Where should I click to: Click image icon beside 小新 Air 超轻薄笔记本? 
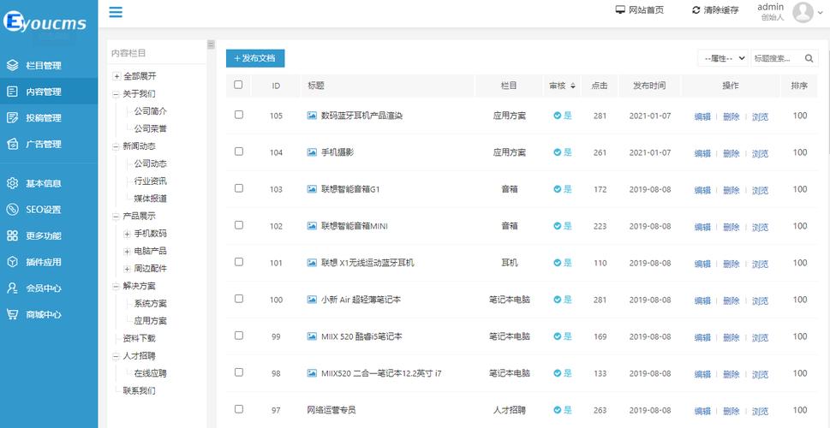pos(313,300)
